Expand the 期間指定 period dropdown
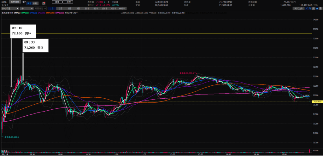Screen dimensions: 323x156 pyautogui.click(x=40, y=9)
